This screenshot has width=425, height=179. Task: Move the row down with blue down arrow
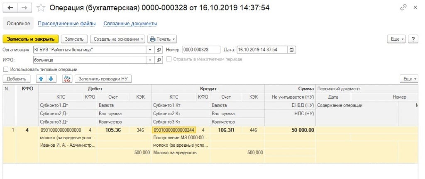pos(51,79)
